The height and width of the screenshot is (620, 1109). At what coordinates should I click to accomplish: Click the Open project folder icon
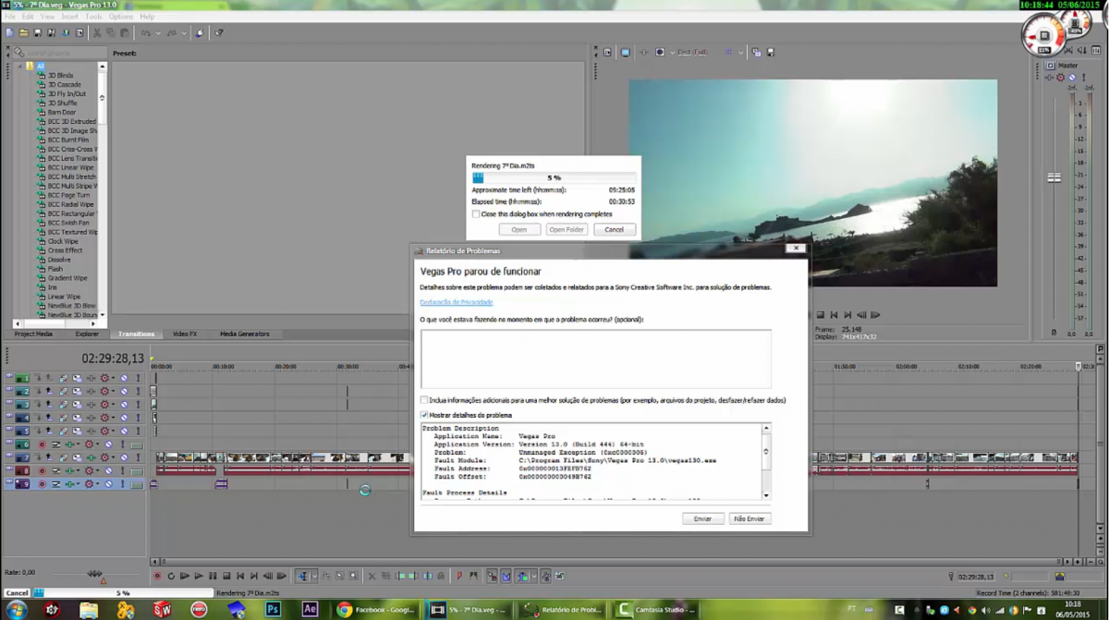(x=24, y=33)
